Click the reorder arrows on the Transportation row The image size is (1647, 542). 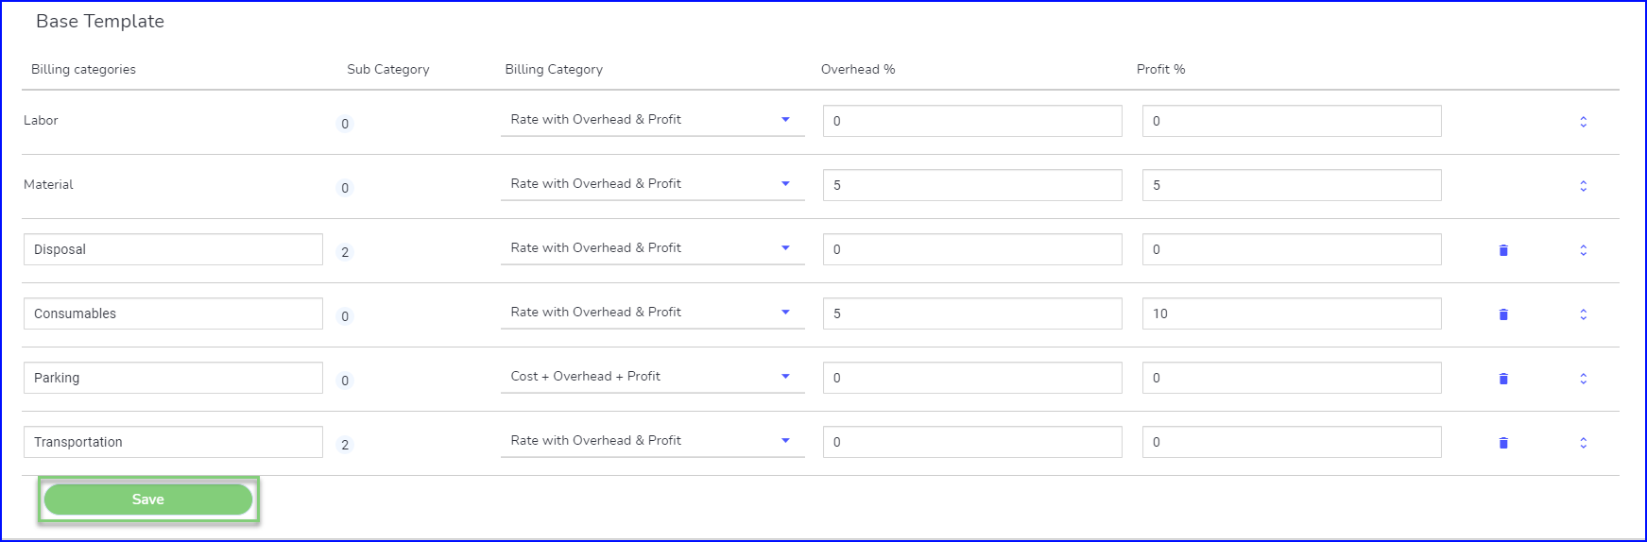(x=1584, y=443)
